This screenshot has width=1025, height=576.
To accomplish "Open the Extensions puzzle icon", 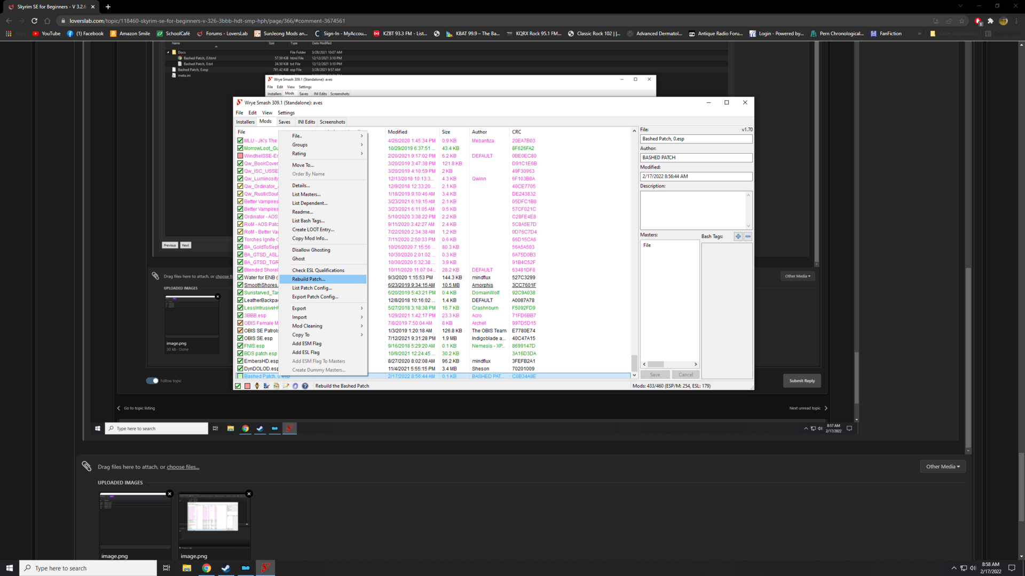I will 990,21.
